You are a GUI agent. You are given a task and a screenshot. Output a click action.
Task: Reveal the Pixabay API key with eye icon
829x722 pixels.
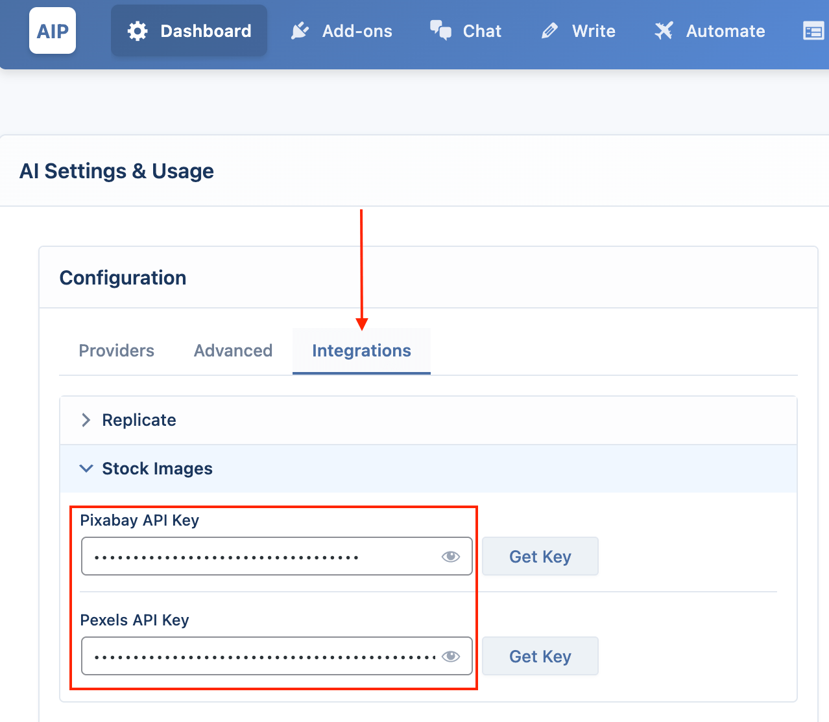click(451, 557)
